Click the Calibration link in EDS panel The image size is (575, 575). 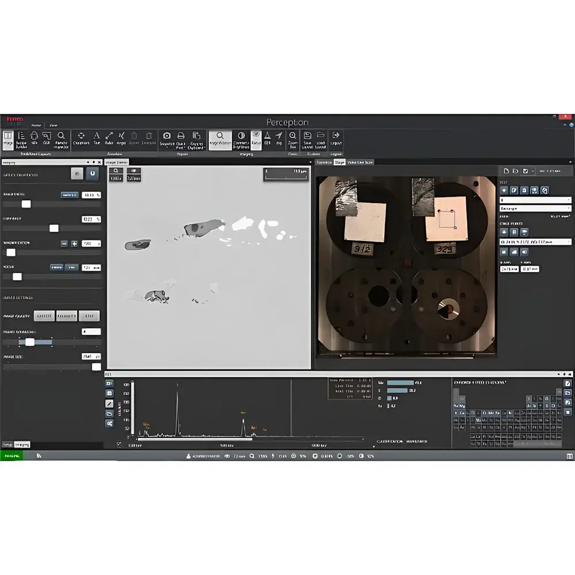[x=389, y=441]
